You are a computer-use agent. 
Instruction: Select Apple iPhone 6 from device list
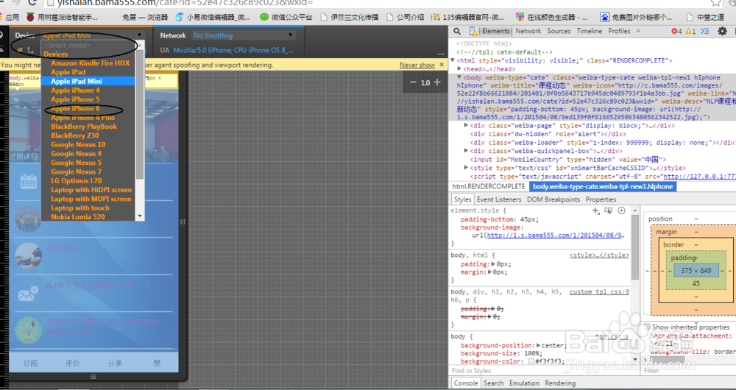click(x=75, y=108)
